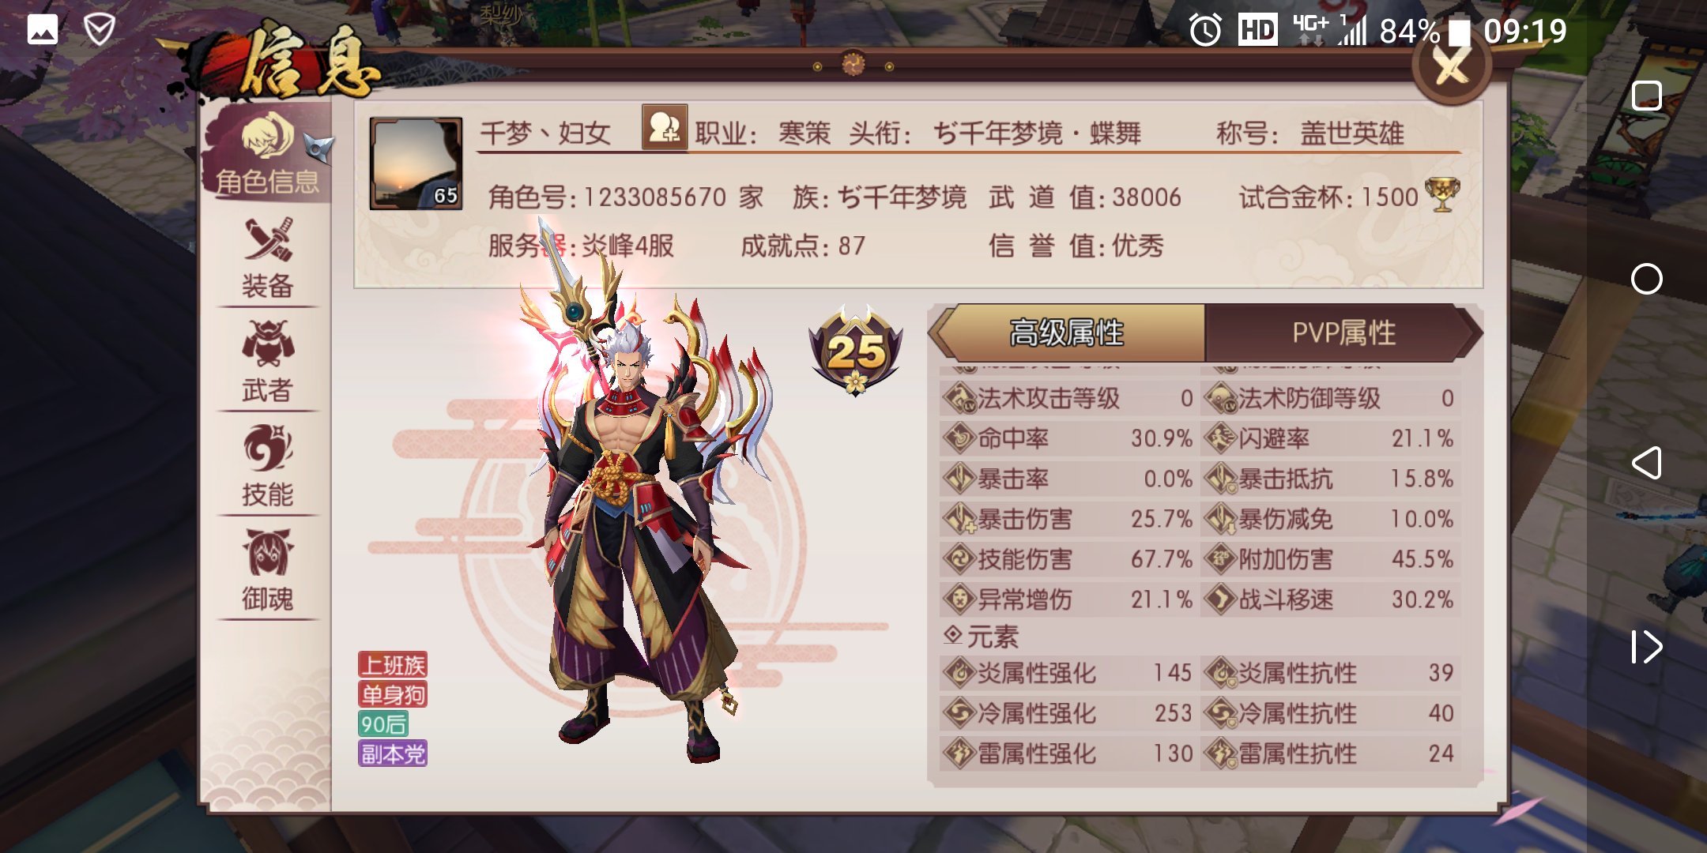
Task: Click the player avatar thumbnail
Action: pos(416,163)
